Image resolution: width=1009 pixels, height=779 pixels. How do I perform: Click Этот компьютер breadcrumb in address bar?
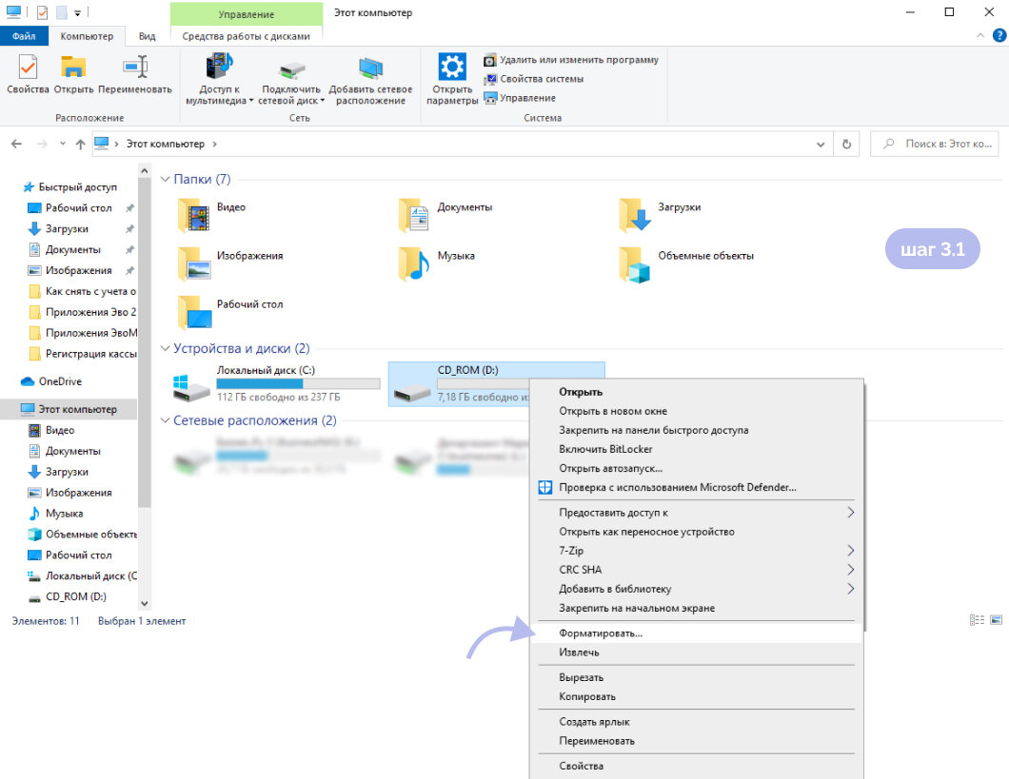click(x=165, y=144)
